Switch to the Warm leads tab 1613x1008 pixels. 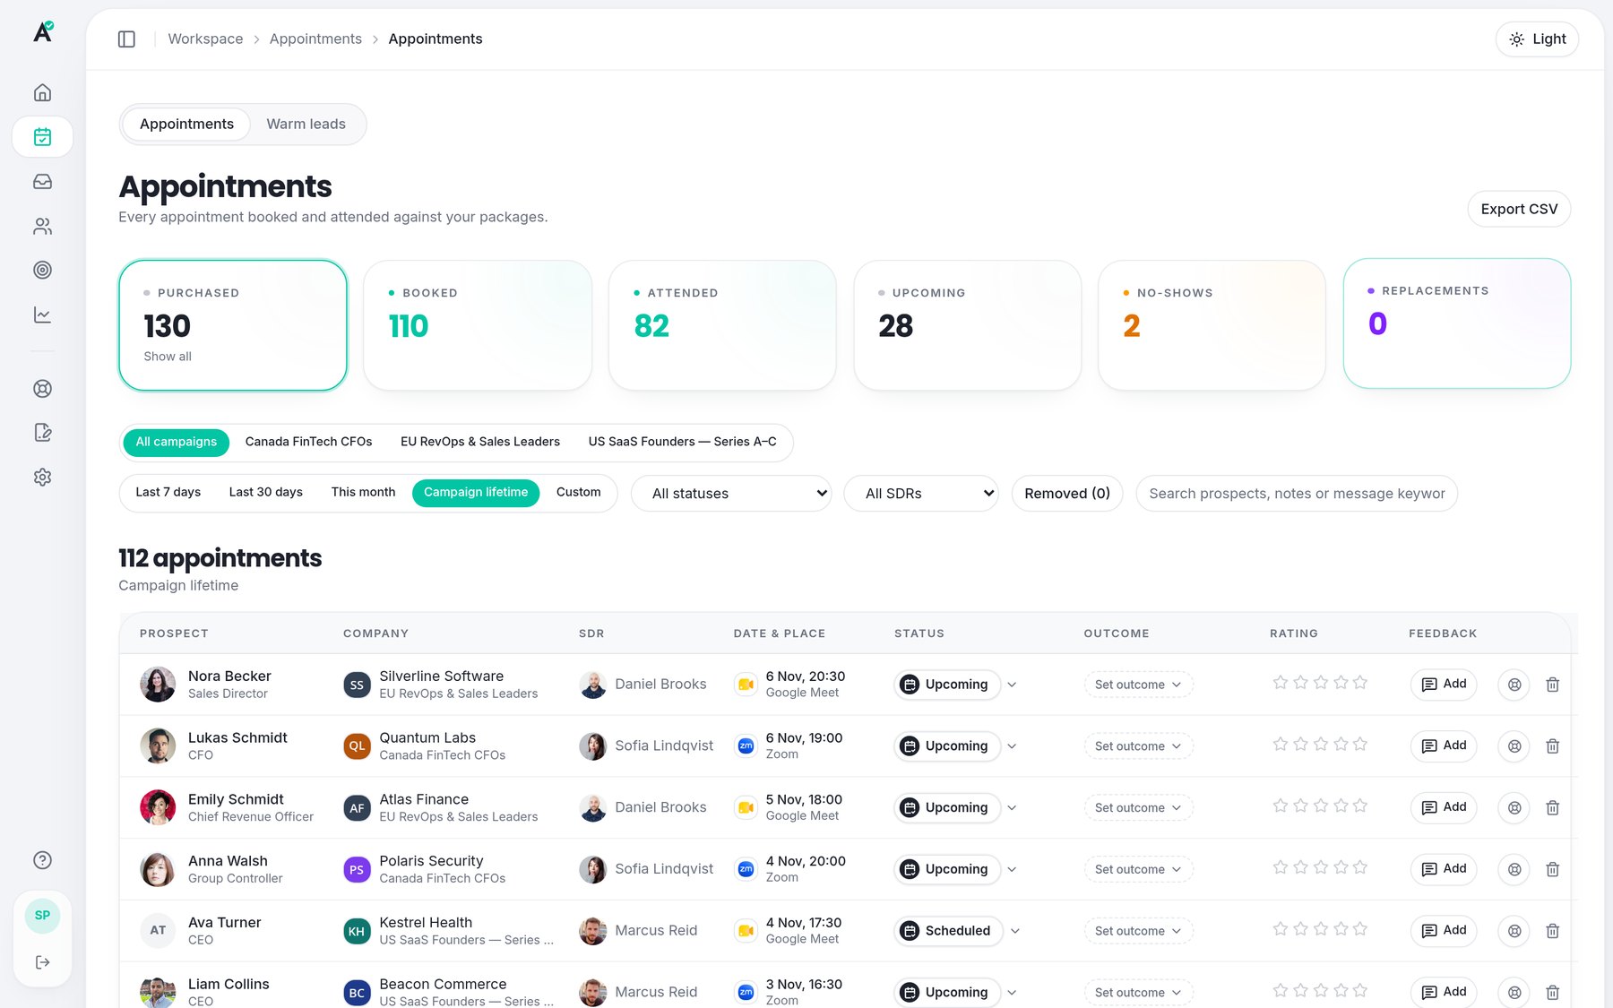pos(306,125)
